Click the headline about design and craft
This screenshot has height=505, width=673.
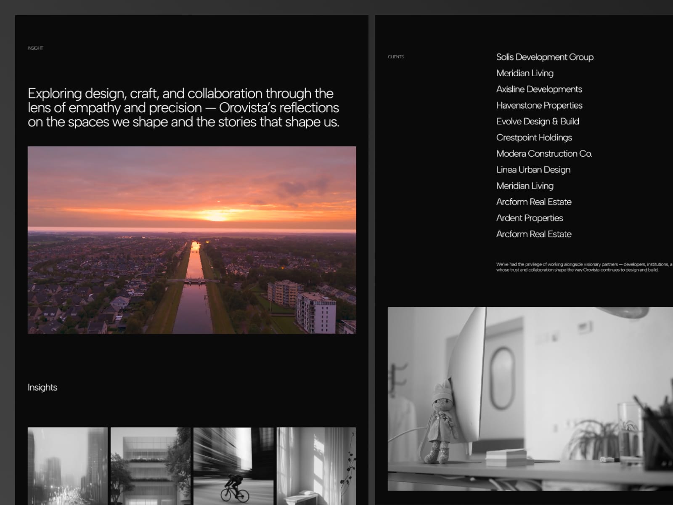[x=183, y=108]
